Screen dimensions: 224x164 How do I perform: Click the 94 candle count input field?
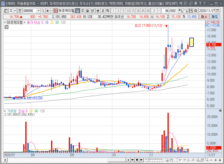click(165, 11)
